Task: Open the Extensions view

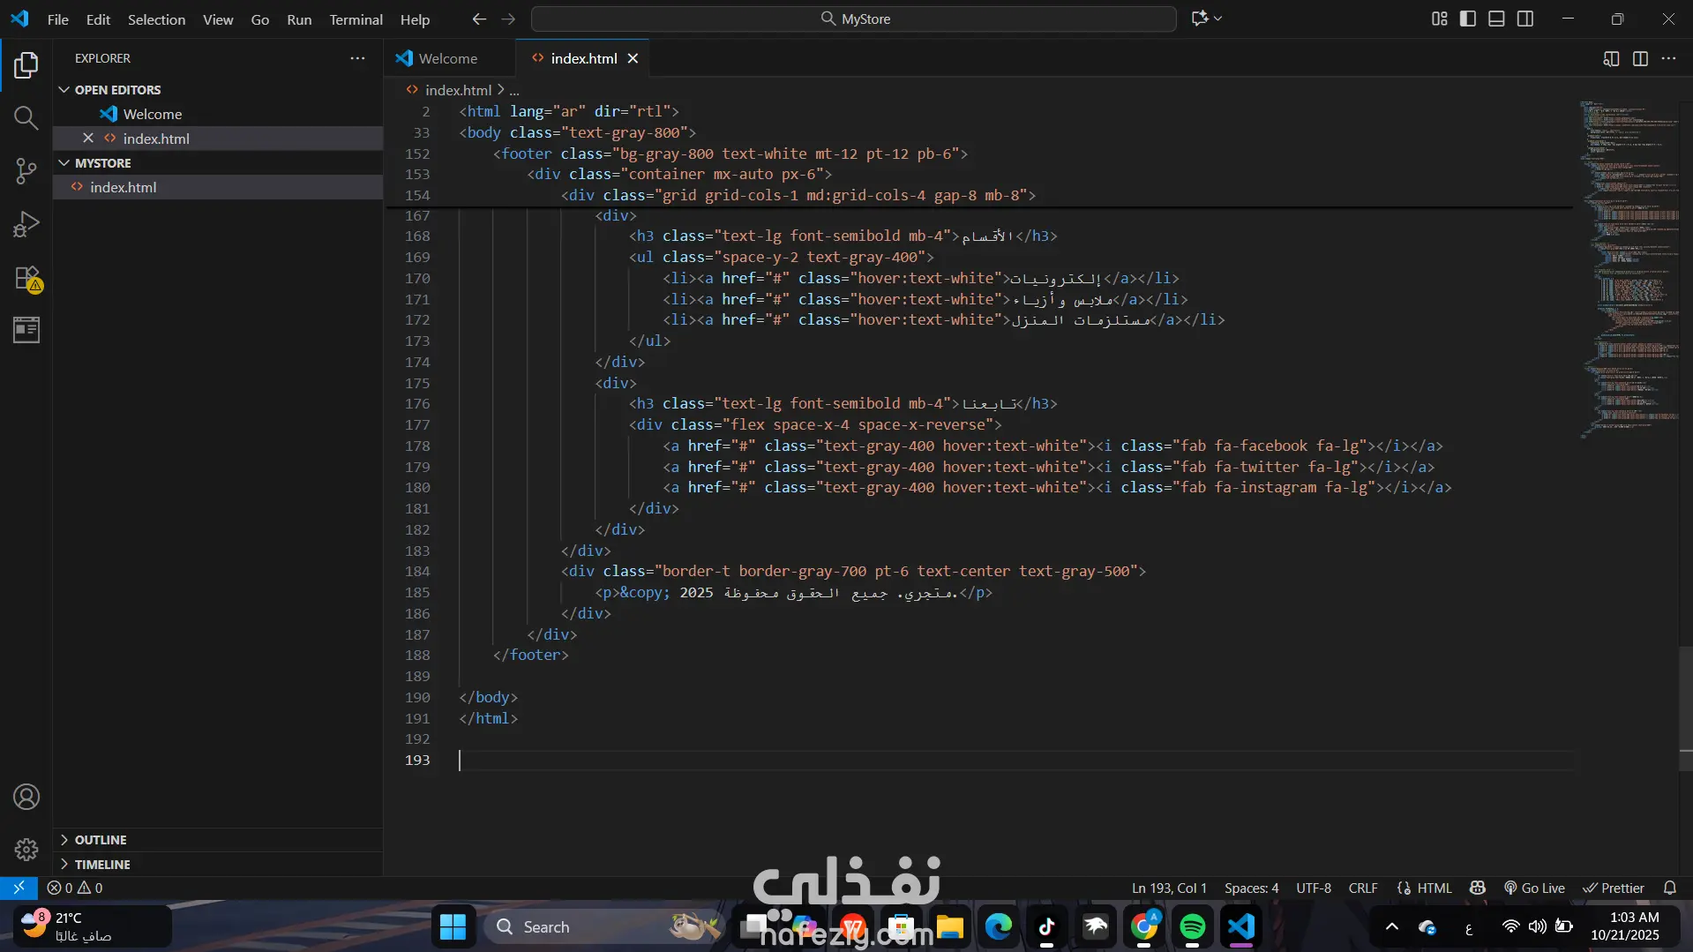Action: point(26,278)
